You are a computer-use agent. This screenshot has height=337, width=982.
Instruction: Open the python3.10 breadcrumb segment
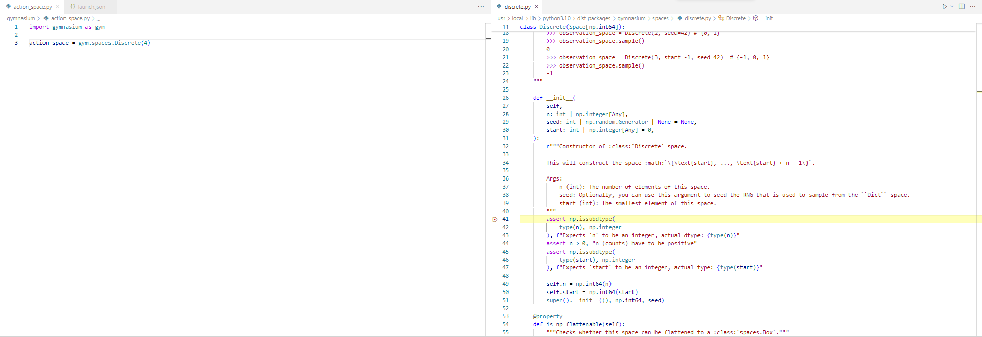click(x=557, y=18)
